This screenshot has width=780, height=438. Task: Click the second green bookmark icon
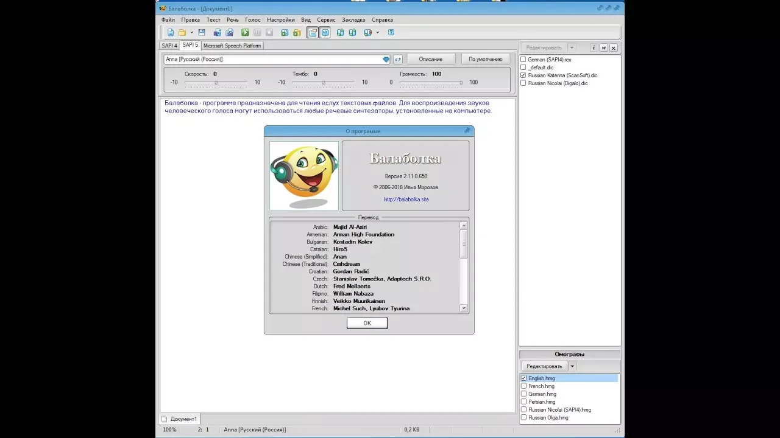[352, 33]
